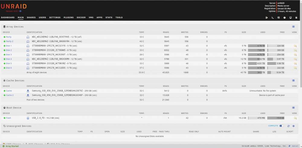Click drive icon for ST8000DM004 disk (sdj)
The image size is (302, 148).
tap(28, 50)
